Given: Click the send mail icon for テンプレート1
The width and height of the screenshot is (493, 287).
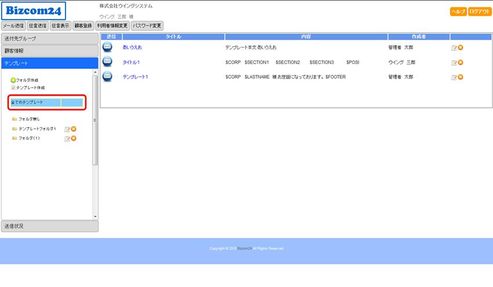Looking at the screenshot, I should [107, 77].
